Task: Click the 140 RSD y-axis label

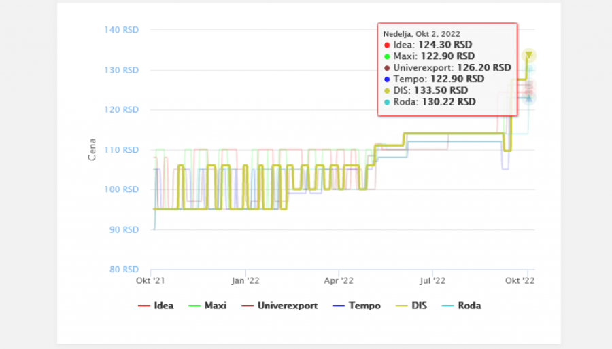Action: 122,30
